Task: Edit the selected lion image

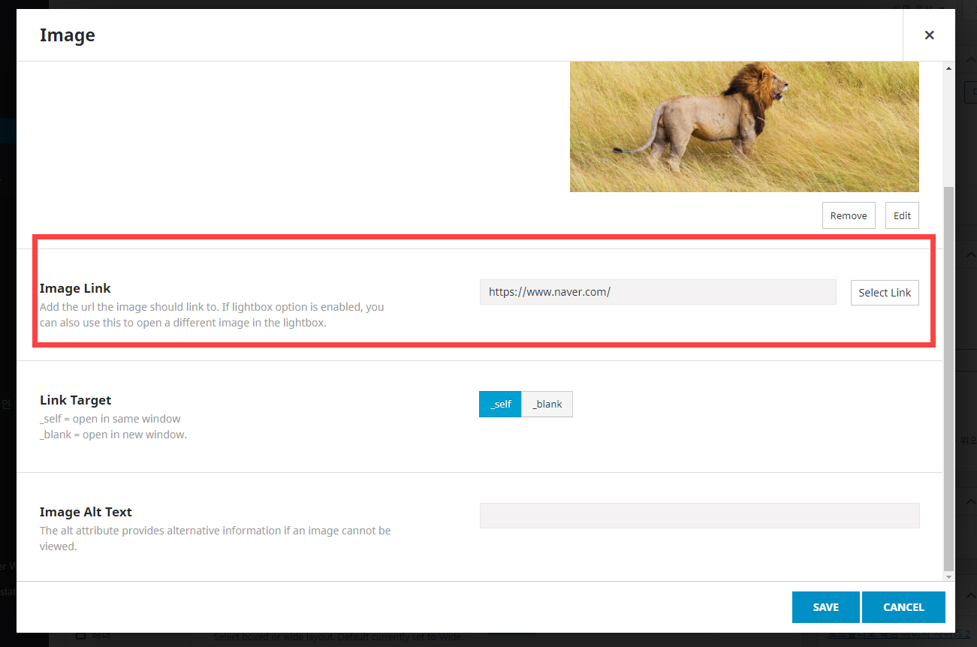Action: pos(902,215)
